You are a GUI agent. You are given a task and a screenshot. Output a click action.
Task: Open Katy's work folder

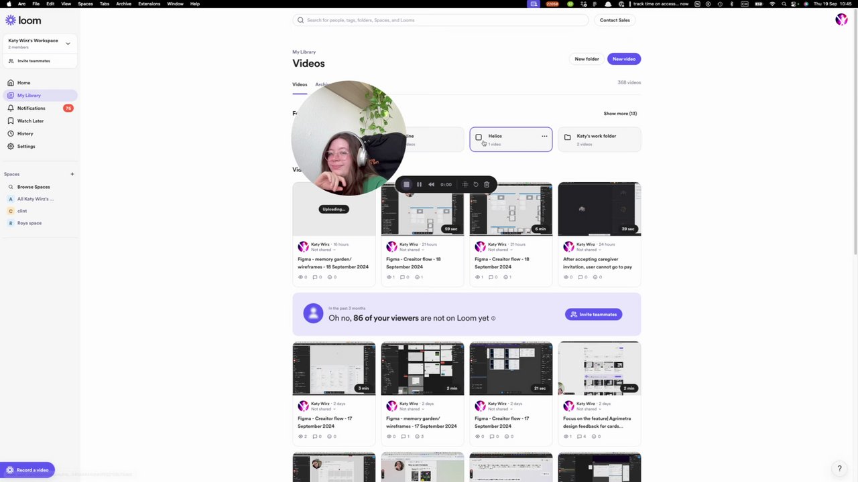click(599, 139)
